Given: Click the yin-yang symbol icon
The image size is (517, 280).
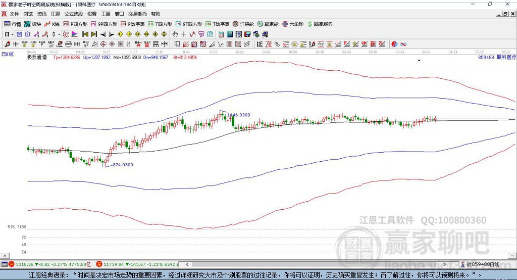Looking at the screenshot, I should (394, 44).
